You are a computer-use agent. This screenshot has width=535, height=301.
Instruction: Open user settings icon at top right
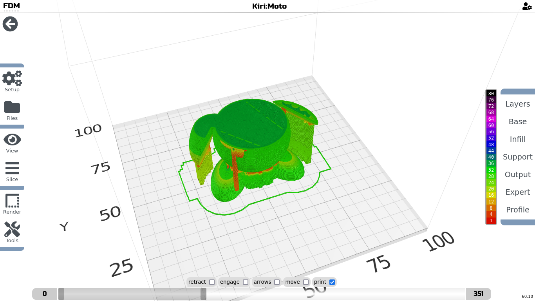click(527, 6)
